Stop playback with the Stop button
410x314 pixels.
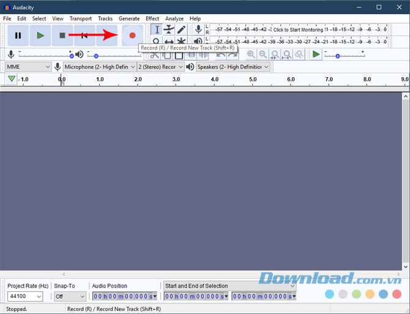[x=62, y=36]
